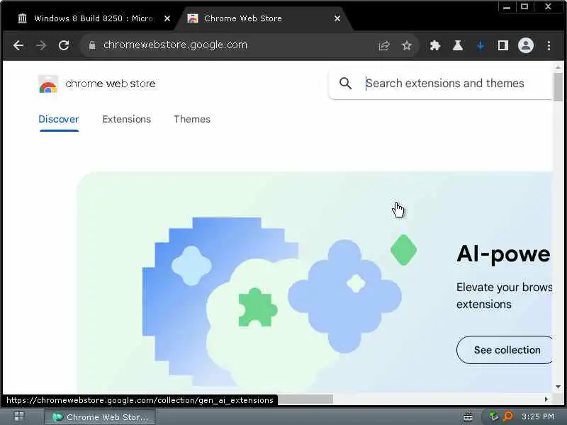
Task: Click the vertical scrollbar thumb
Action: point(558,86)
